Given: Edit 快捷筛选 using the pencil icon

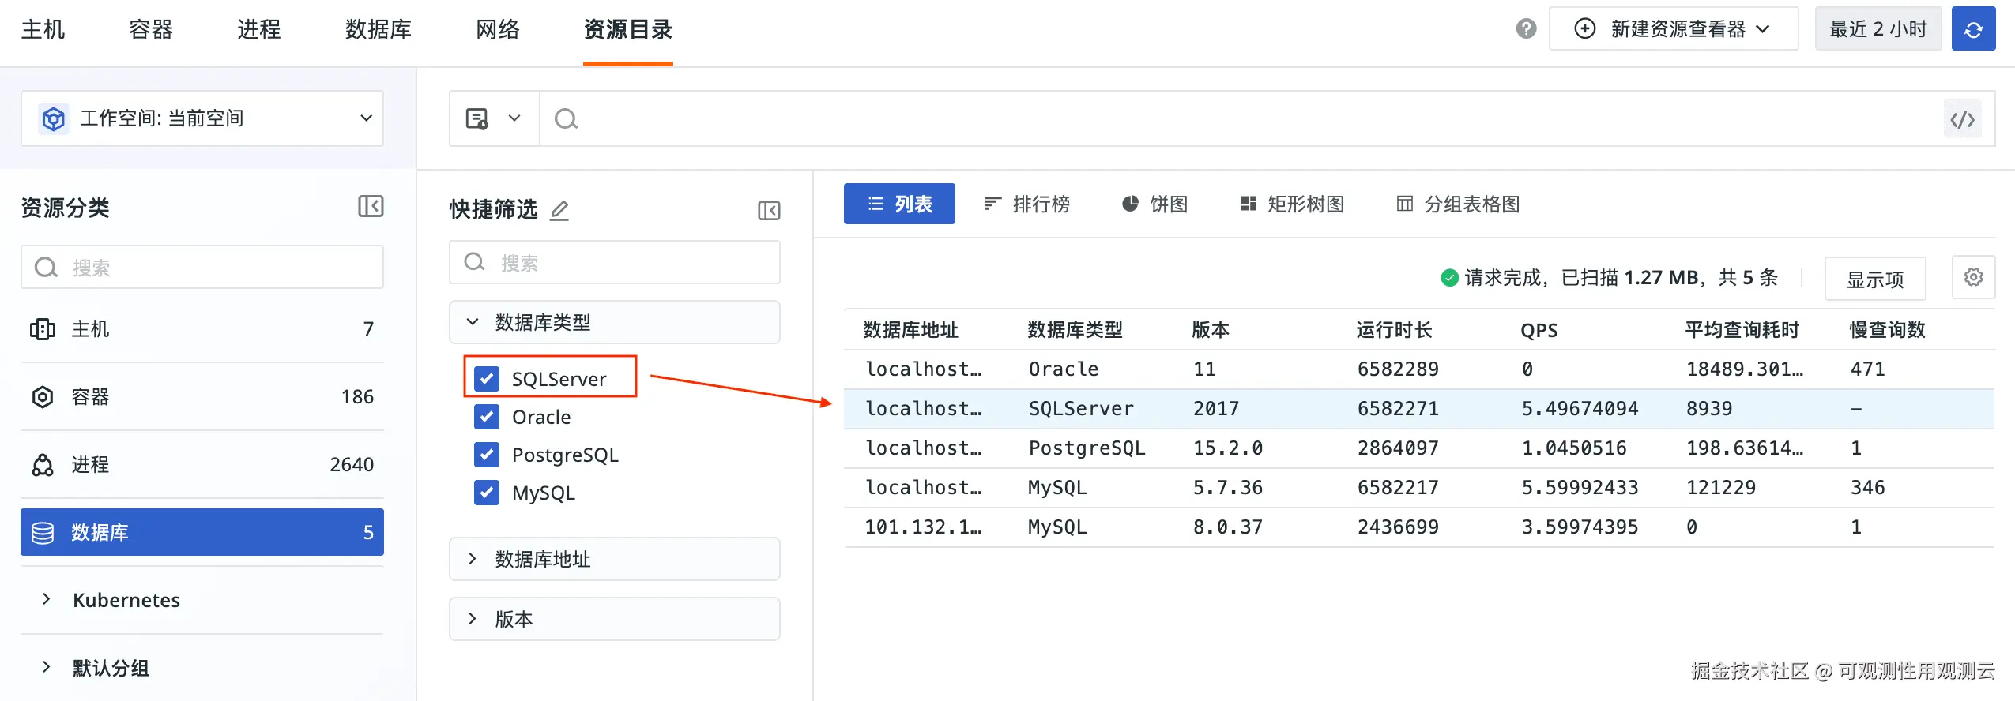Looking at the screenshot, I should click(559, 210).
